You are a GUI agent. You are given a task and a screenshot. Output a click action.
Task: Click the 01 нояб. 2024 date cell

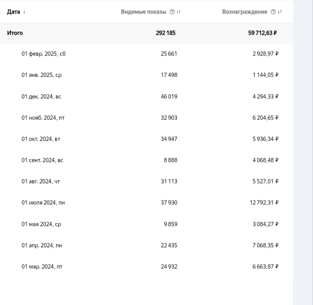click(x=43, y=118)
